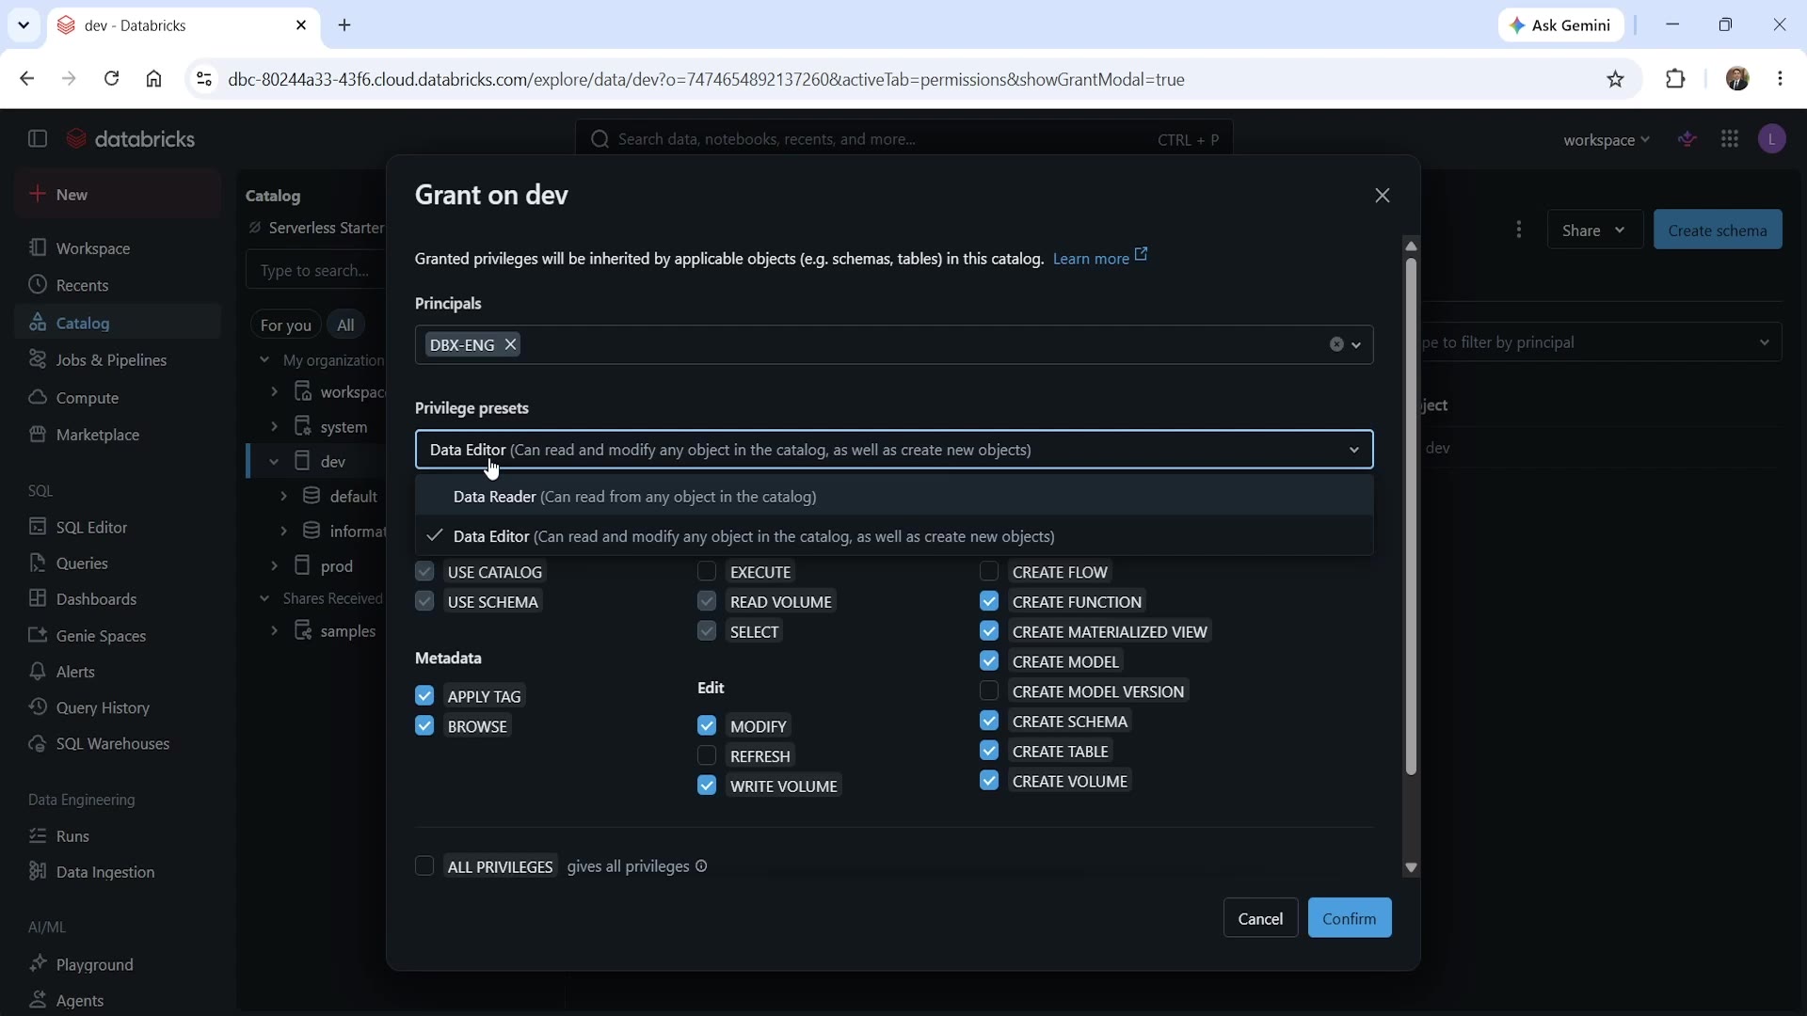The height and width of the screenshot is (1016, 1807).
Task: Open the SQL Editor icon in sidebar
Action: 38,527
